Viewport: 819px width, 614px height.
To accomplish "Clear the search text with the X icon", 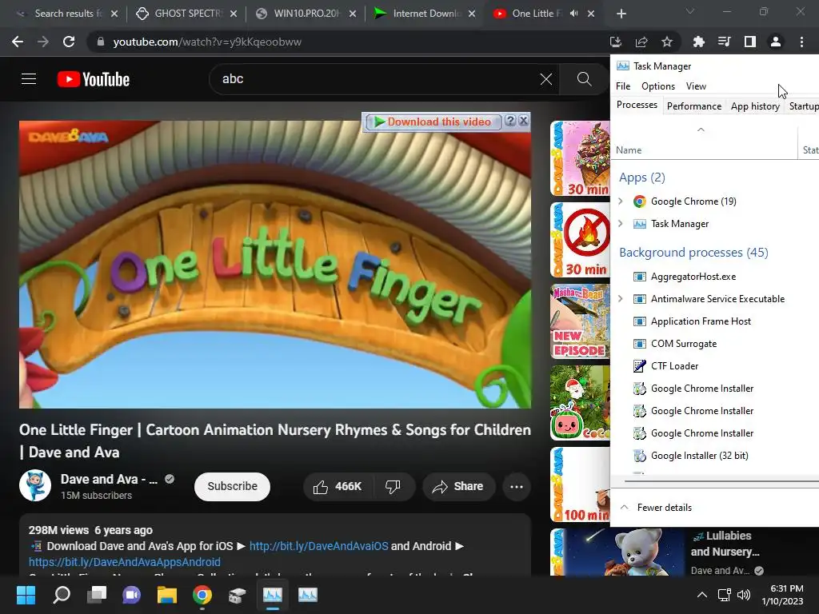I will (x=545, y=79).
